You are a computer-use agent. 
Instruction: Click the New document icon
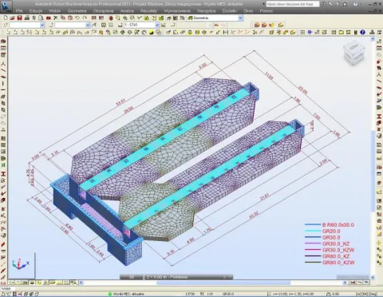6,18
